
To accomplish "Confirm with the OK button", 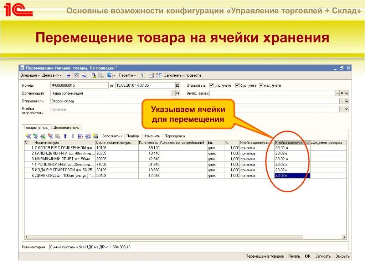I will point(308,256).
